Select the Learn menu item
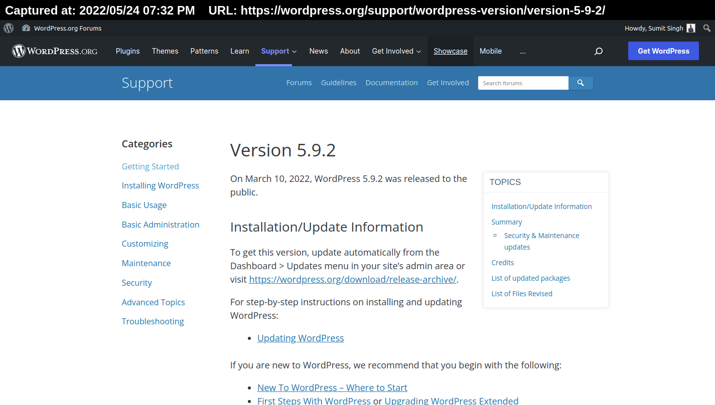 [x=240, y=51]
